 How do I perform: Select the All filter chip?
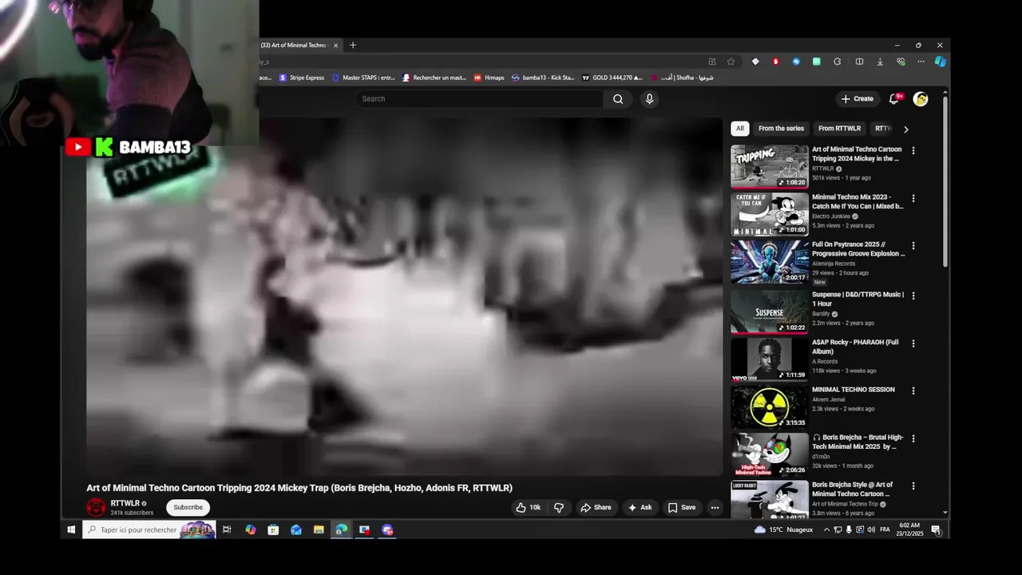[739, 129]
